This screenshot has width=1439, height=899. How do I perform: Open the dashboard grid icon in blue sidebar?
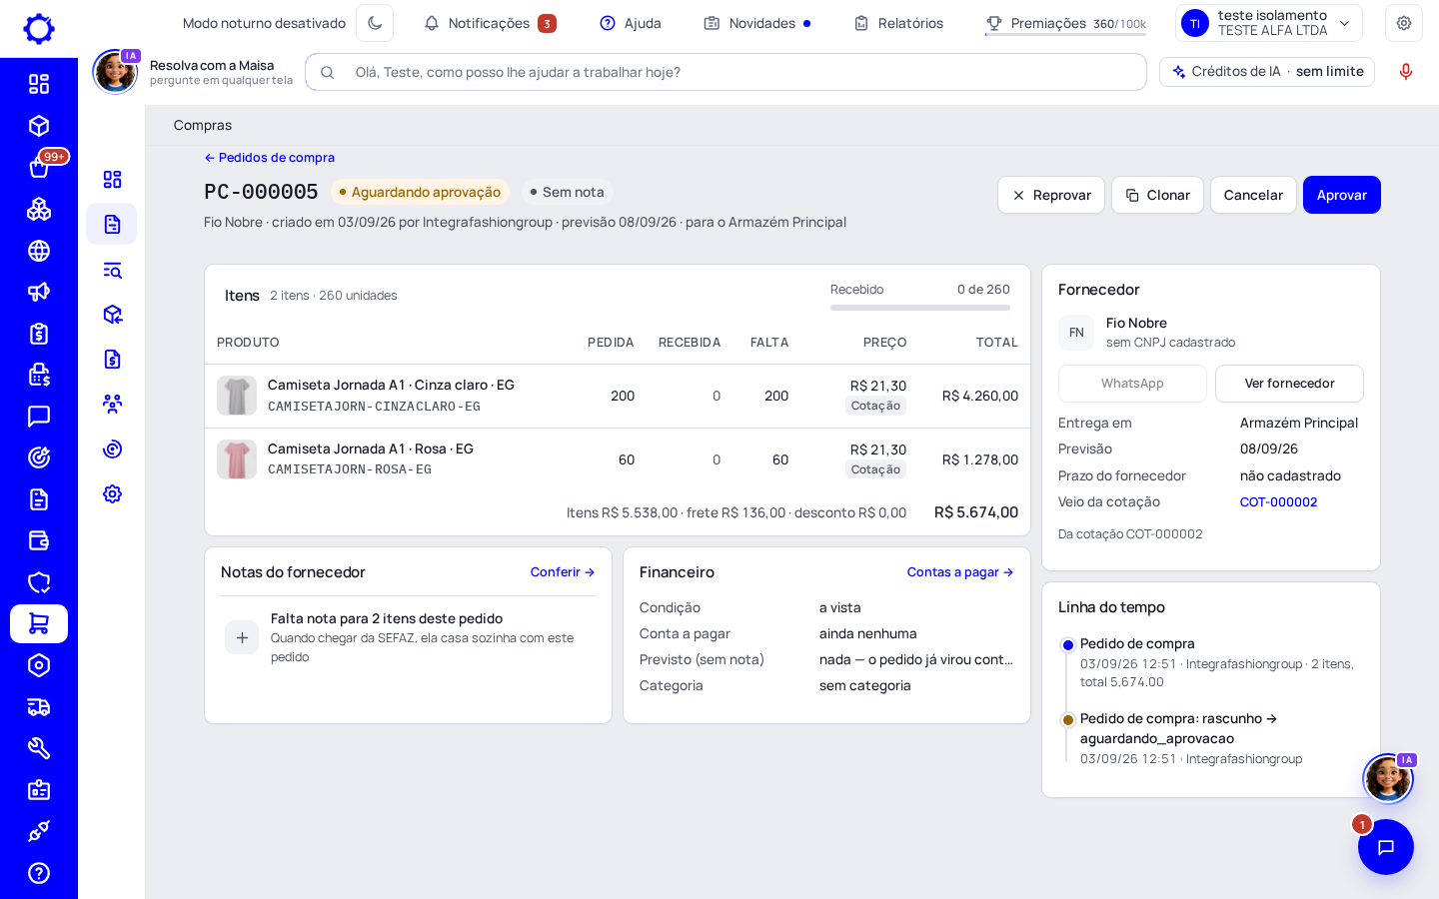(x=39, y=84)
